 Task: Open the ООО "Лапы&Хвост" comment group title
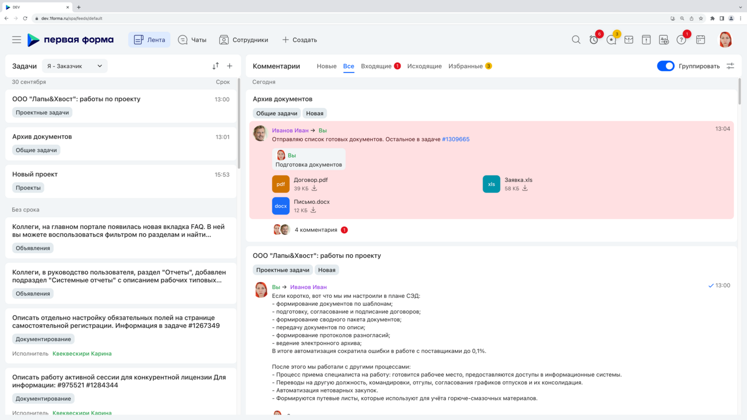tap(317, 256)
